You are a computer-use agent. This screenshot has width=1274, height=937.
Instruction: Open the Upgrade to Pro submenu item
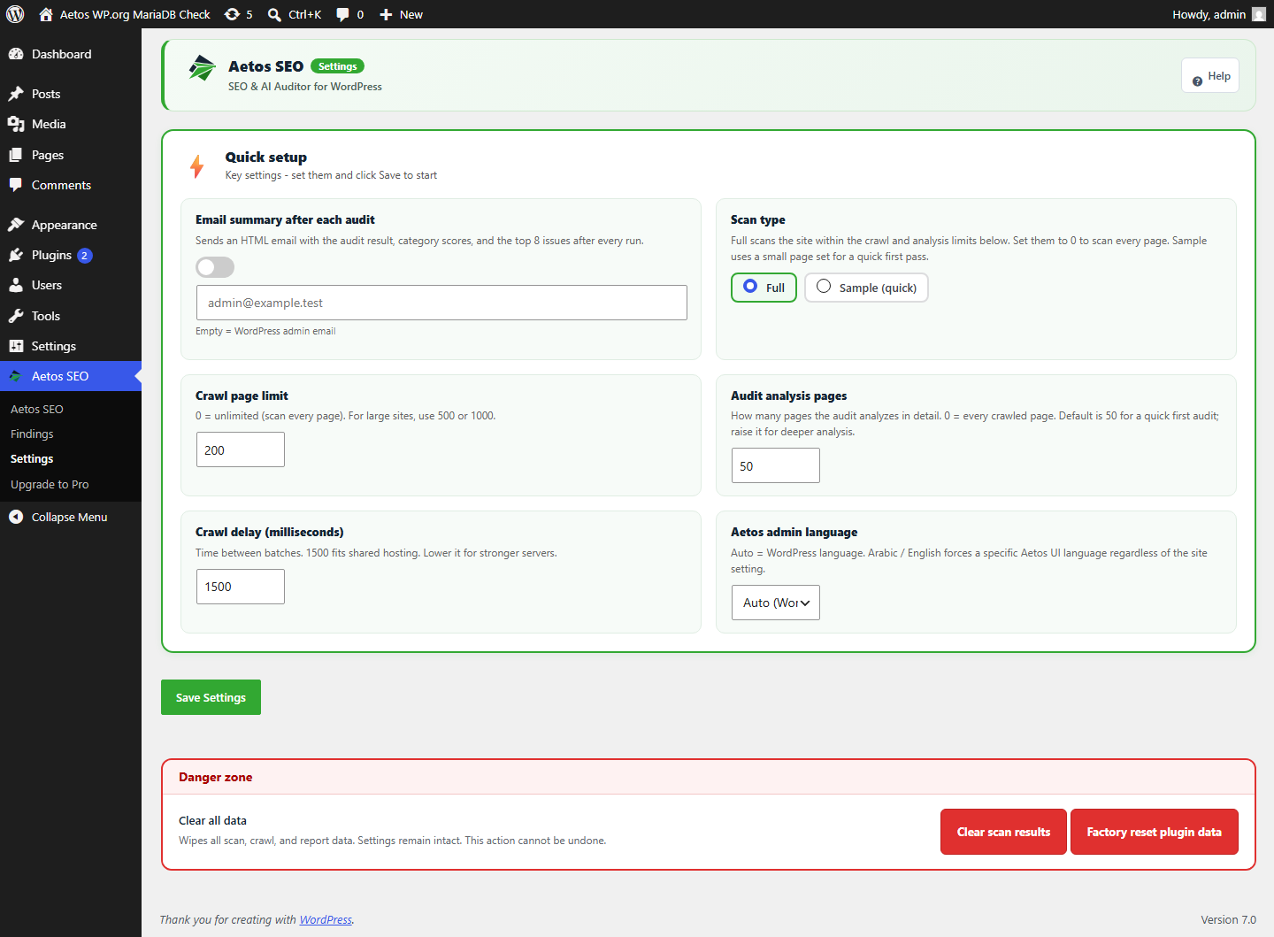[50, 484]
